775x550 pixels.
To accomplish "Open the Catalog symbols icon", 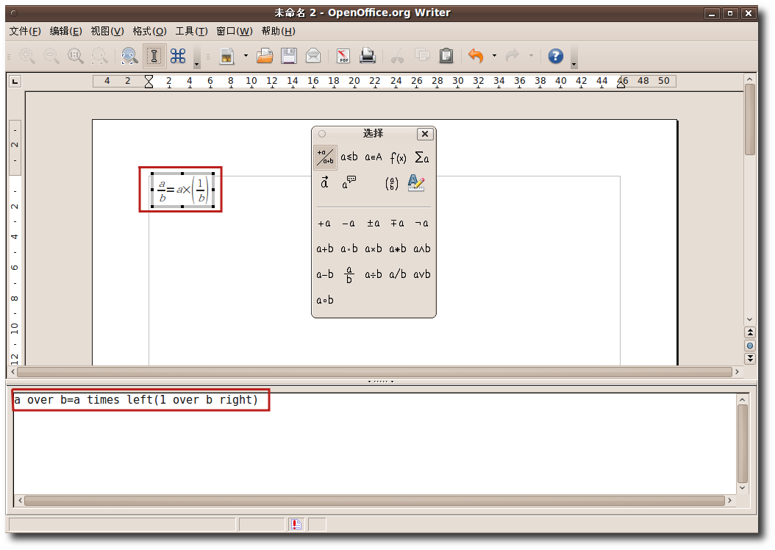I will point(178,57).
